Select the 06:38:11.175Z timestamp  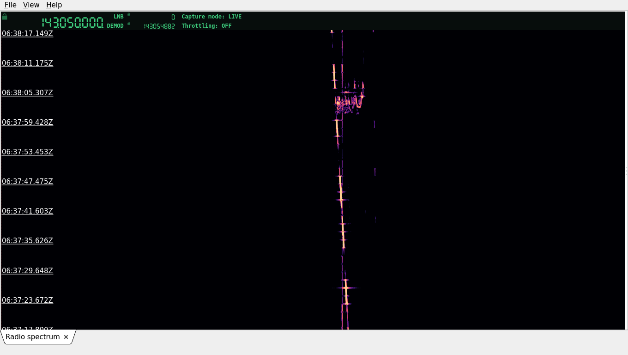pos(27,63)
